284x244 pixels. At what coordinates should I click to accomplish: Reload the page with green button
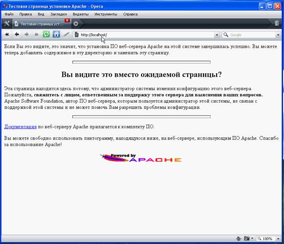click(x=46, y=34)
